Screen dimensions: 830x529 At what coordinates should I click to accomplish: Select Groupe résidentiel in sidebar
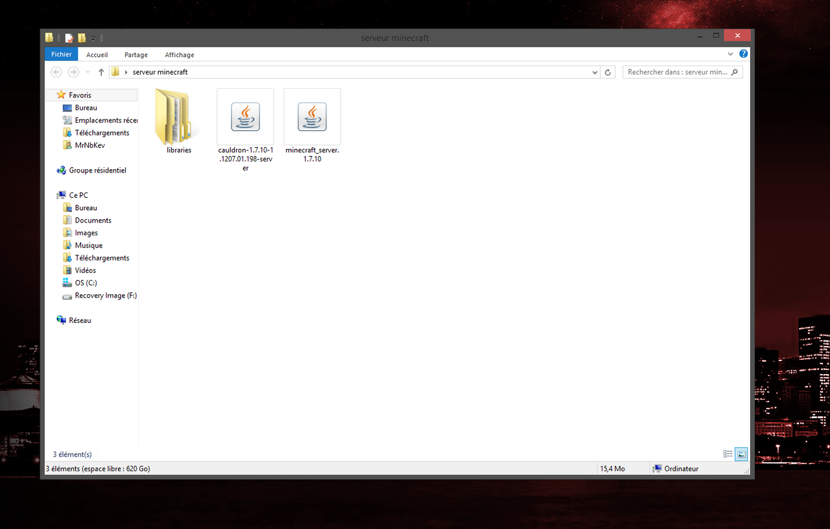[97, 170]
